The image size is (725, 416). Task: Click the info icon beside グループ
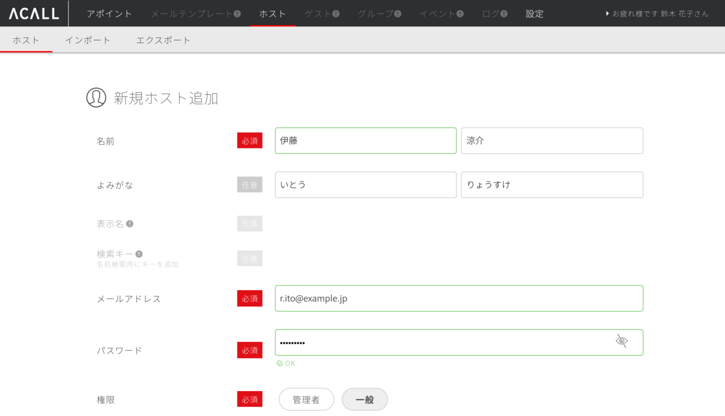398,14
